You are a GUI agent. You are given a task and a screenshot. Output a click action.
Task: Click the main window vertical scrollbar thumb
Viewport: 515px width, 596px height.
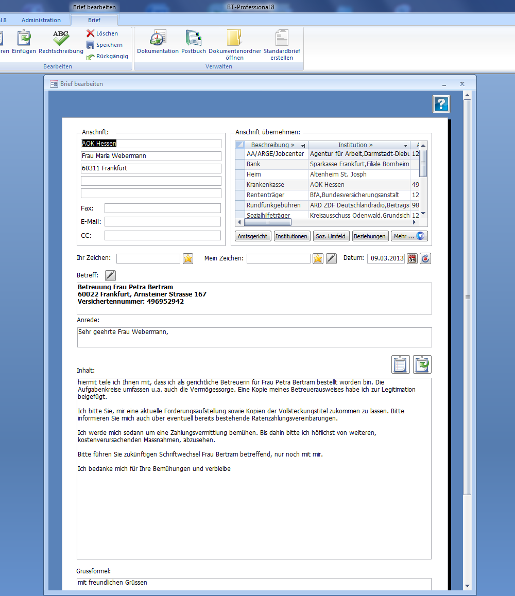468,297
